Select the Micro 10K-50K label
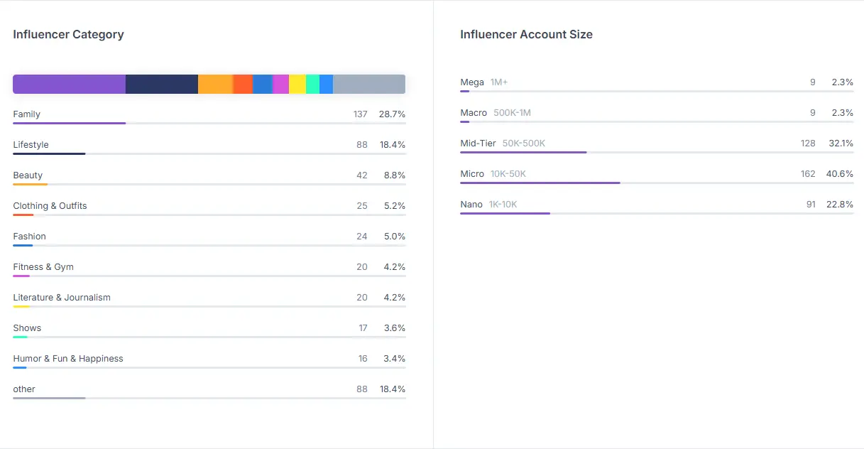Screen dimensions: 864x449 pyautogui.click(x=493, y=174)
